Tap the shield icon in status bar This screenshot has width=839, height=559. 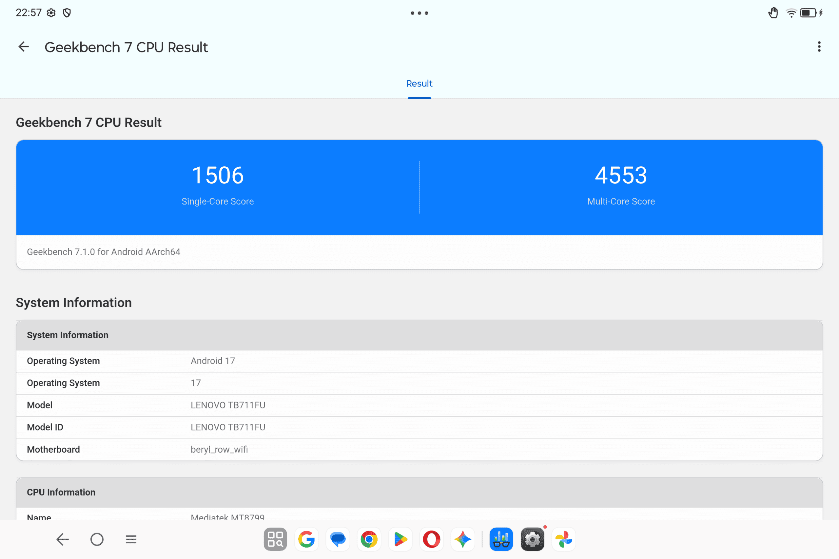[67, 13]
